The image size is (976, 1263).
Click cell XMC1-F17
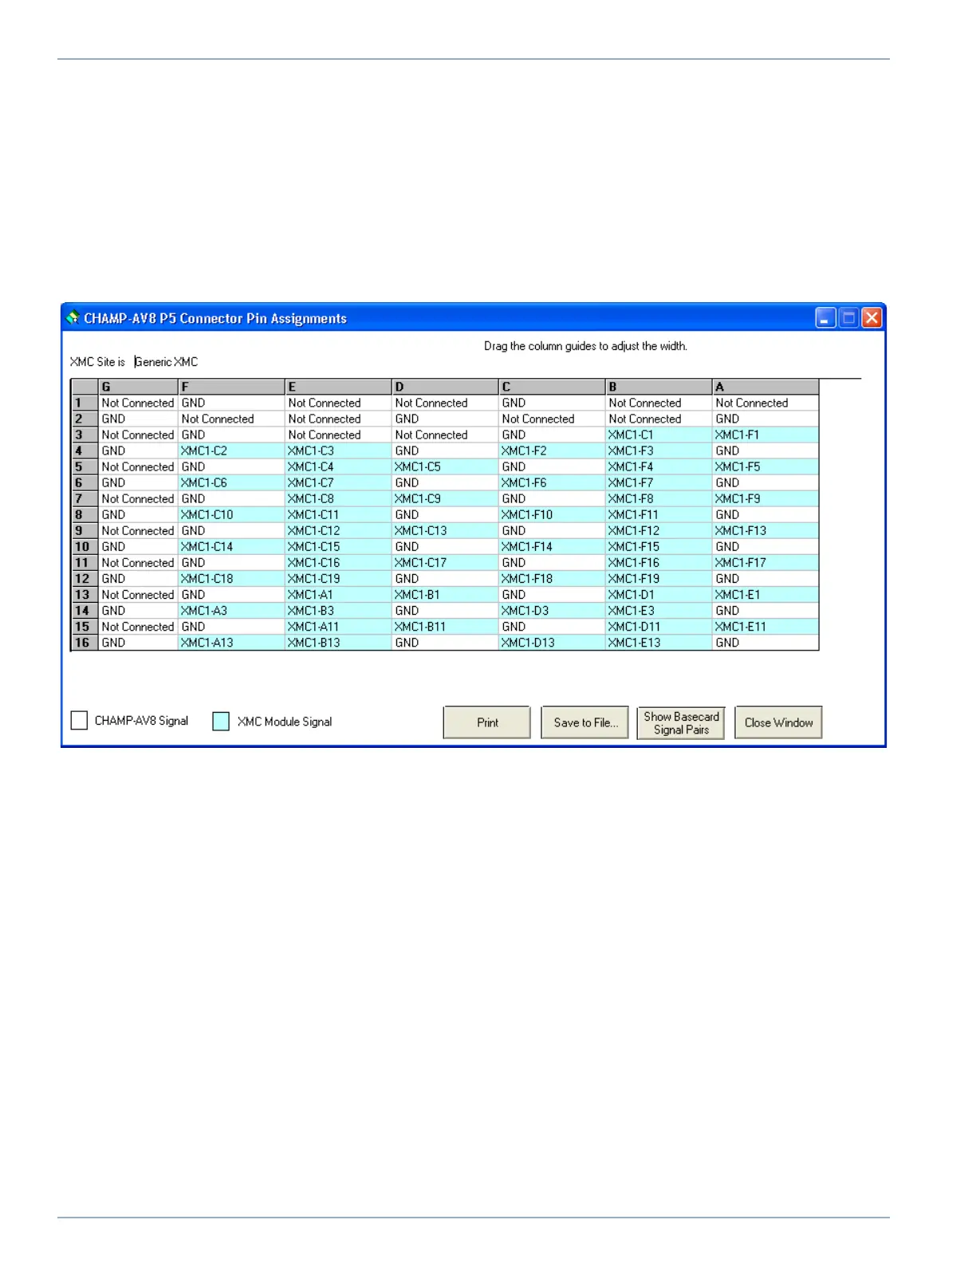765,562
